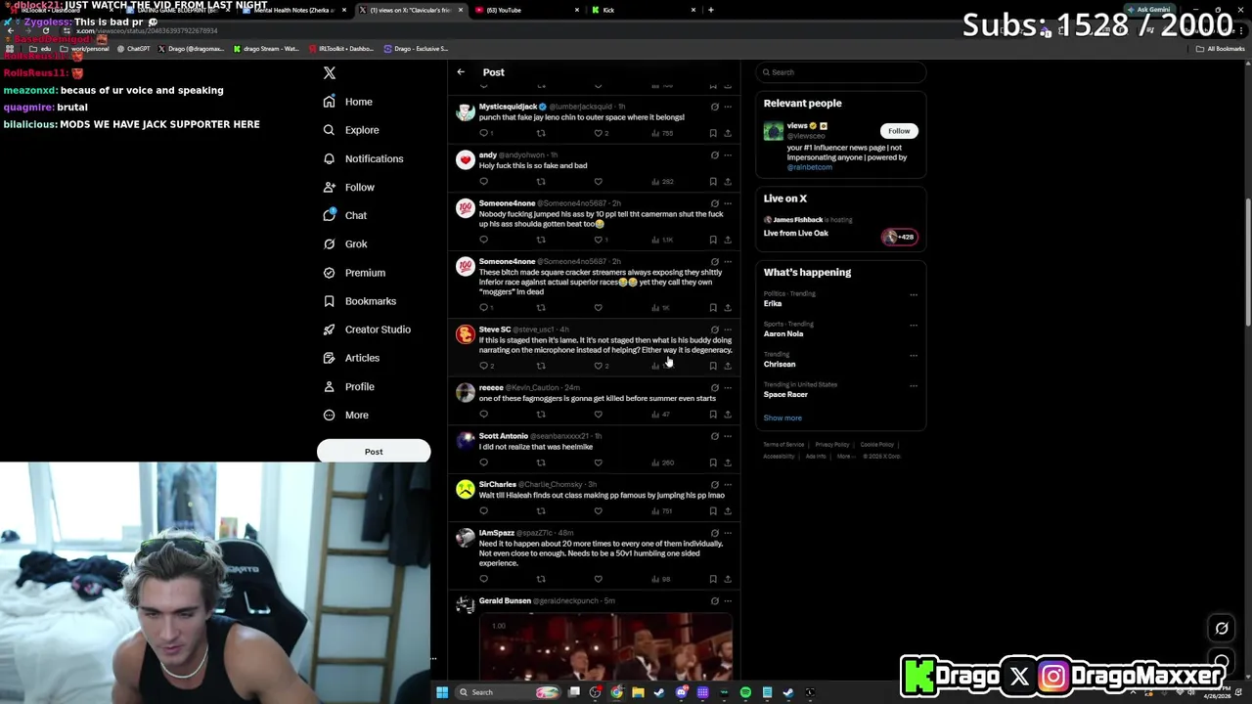This screenshot has height=704, width=1252.
Task: Open more options on Mysticsquidjack's comment
Action: [727, 107]
